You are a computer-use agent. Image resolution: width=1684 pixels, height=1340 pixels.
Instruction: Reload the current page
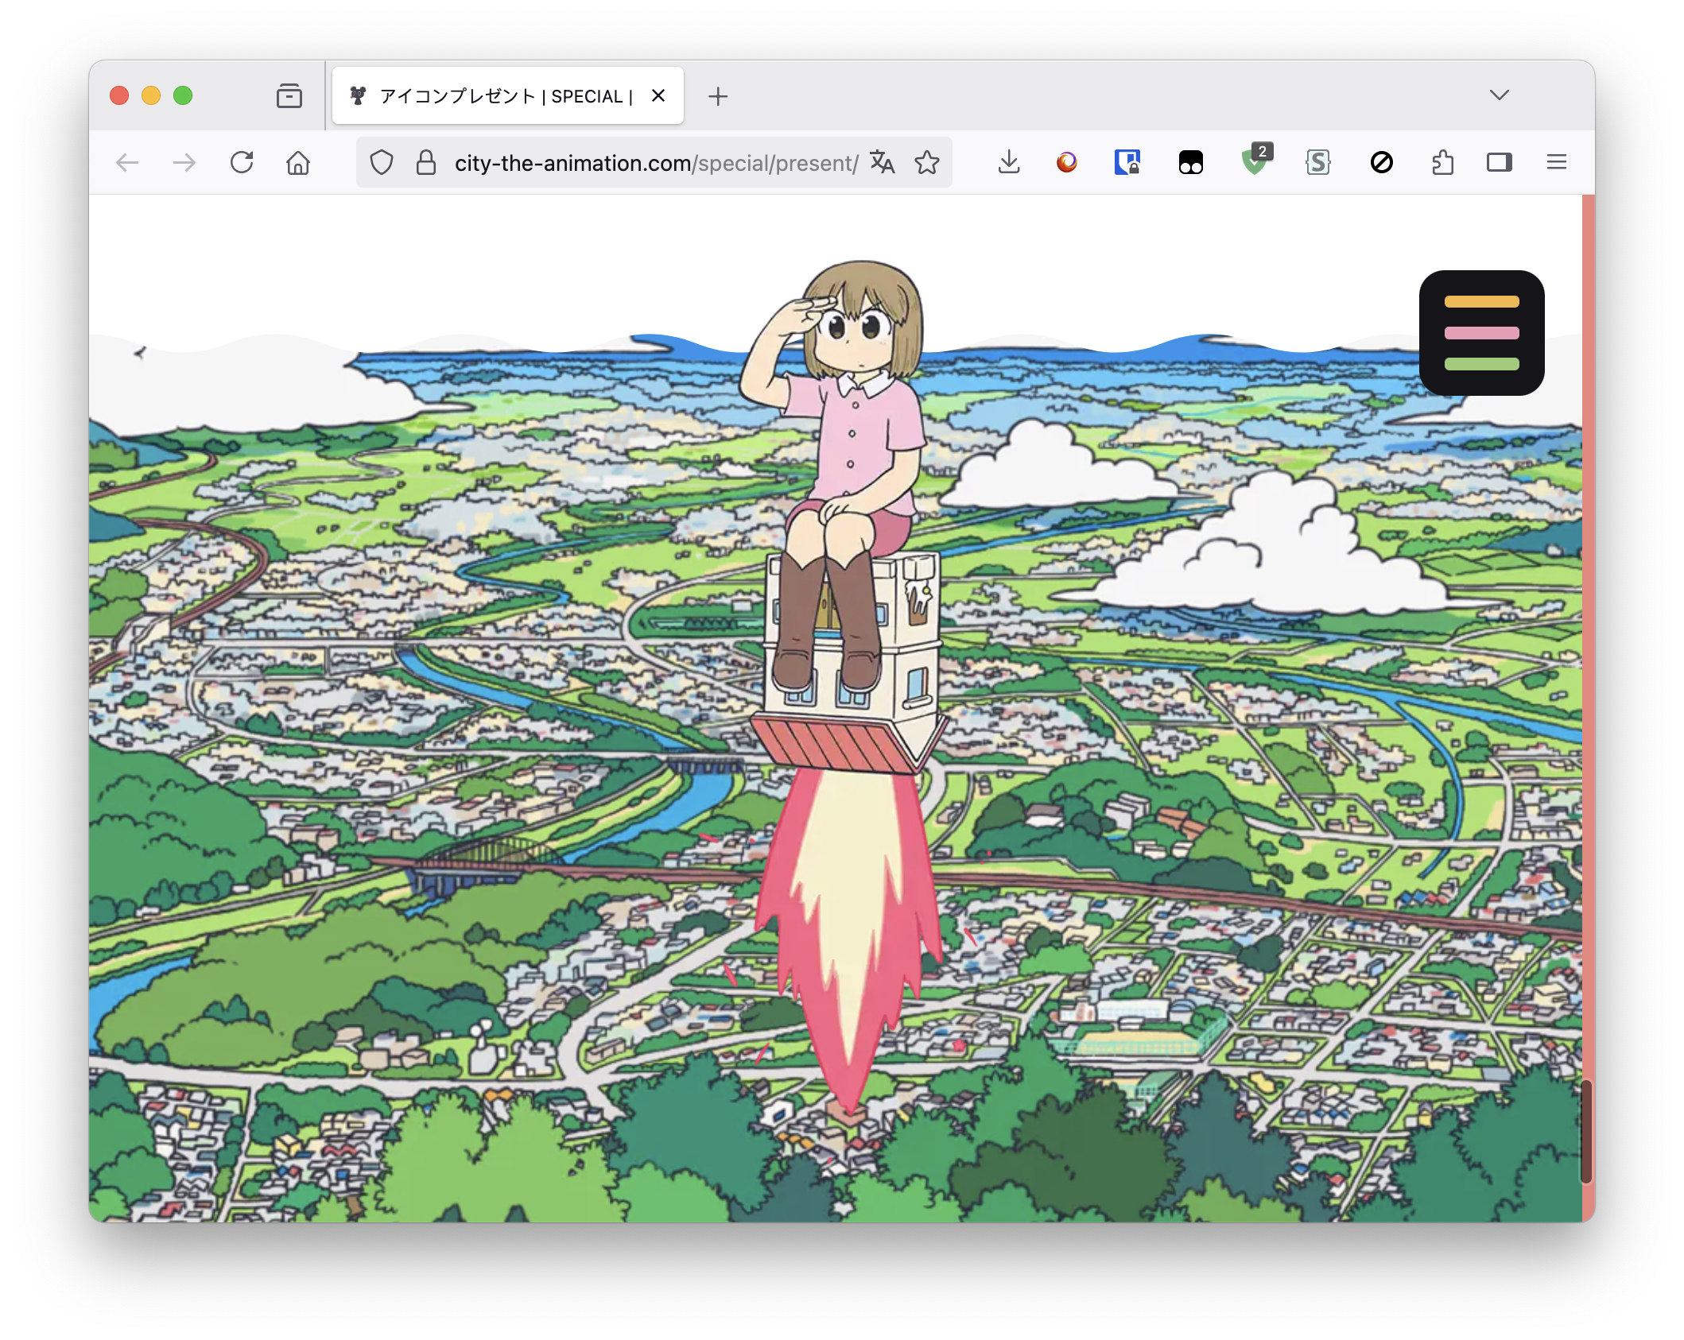click(242, 163)
